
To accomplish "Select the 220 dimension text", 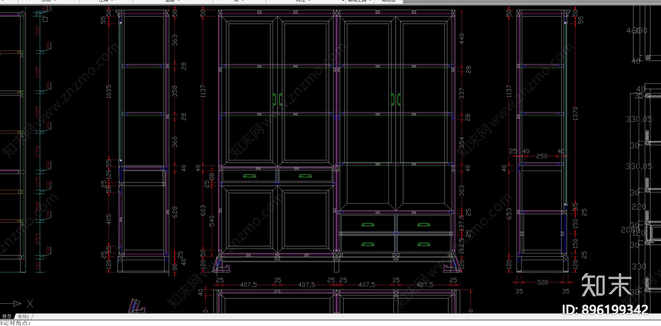I will (639, 207).
